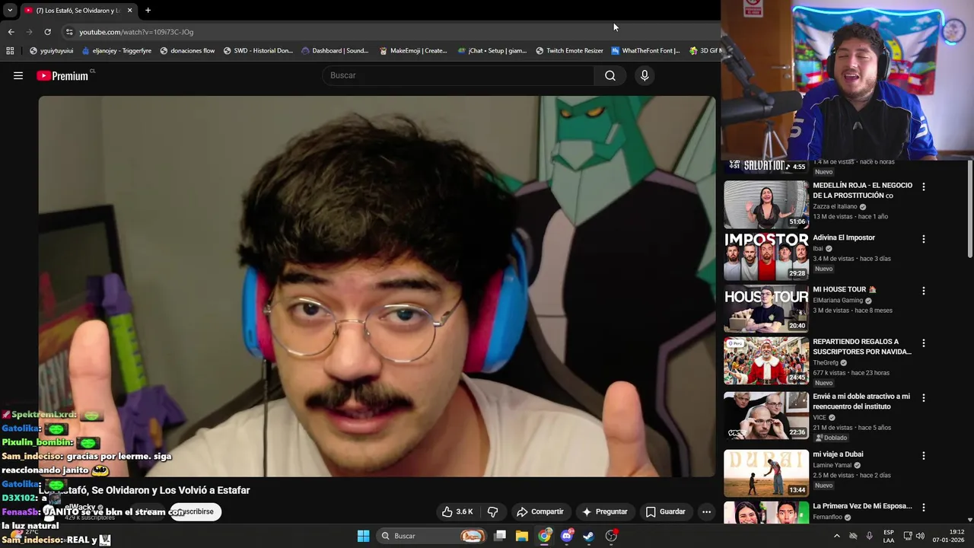Screen dimensions: 974x548
Task: Open Adivina El Impostor thumbnail
Action: coord(766,256)
